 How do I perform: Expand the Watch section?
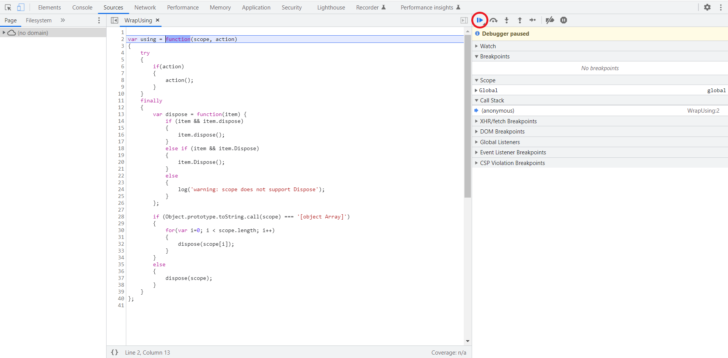tap(488, 46)
